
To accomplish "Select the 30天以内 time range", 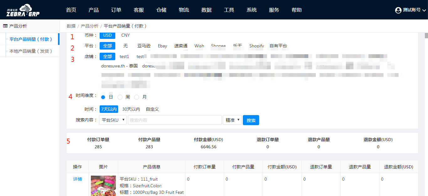I will 131,109.
